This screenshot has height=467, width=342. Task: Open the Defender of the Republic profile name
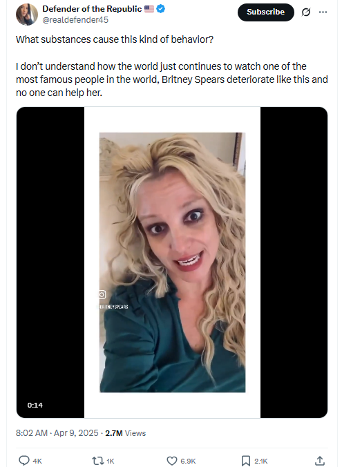(92, 9)
